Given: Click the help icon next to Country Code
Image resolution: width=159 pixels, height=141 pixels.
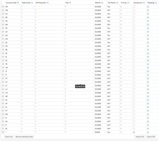Looking at the screenshot, I should pos(18,3).
